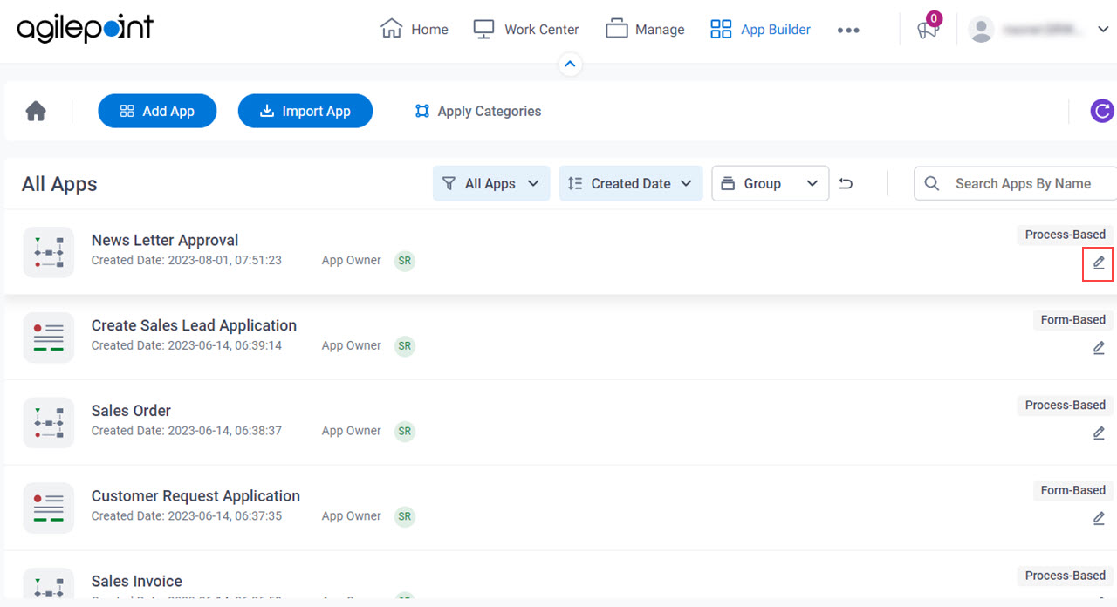Click Process-Based tag on Sales Invoice
The image size is (1117, 607).
(1065, 576)
